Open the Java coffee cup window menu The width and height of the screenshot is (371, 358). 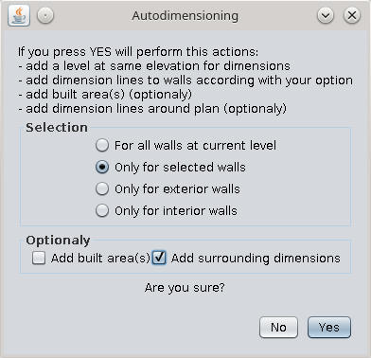19,15
